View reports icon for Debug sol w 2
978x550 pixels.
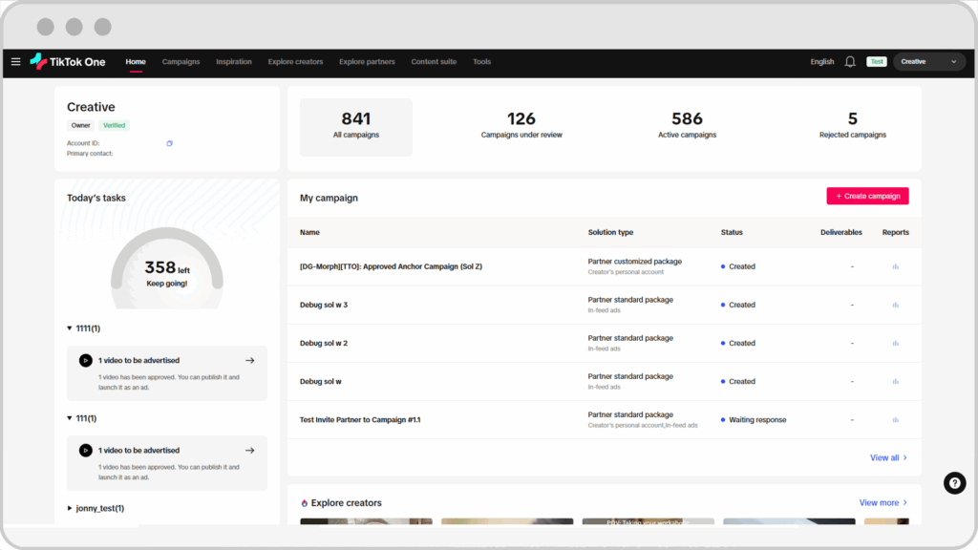[x=895, y=344]
